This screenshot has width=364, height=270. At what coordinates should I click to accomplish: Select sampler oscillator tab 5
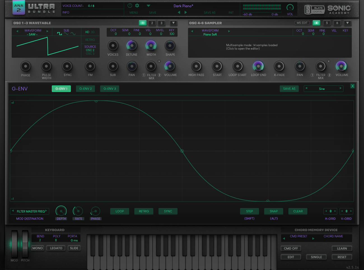click(x=327, y=23)
